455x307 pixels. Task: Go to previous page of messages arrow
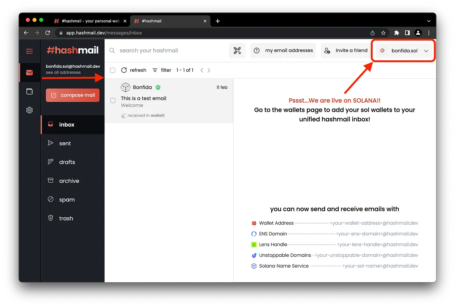(202, 70)
